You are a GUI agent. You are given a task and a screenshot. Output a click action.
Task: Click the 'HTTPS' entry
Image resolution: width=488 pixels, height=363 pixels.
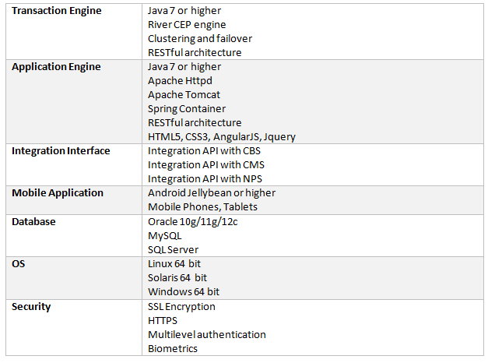[163, 321]
